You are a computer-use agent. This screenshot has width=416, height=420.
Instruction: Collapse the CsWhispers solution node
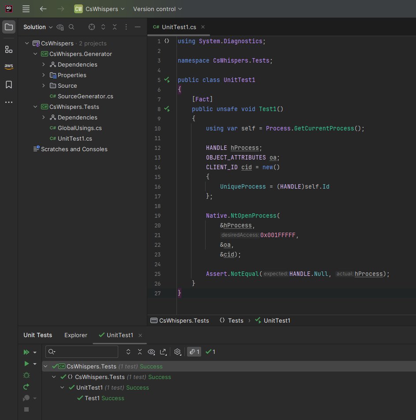click(27, 43)
